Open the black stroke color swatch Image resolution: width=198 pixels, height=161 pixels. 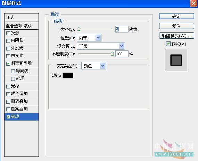pyautogui.click(x=68, y=75)
